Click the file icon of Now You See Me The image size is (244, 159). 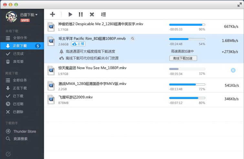51,71
